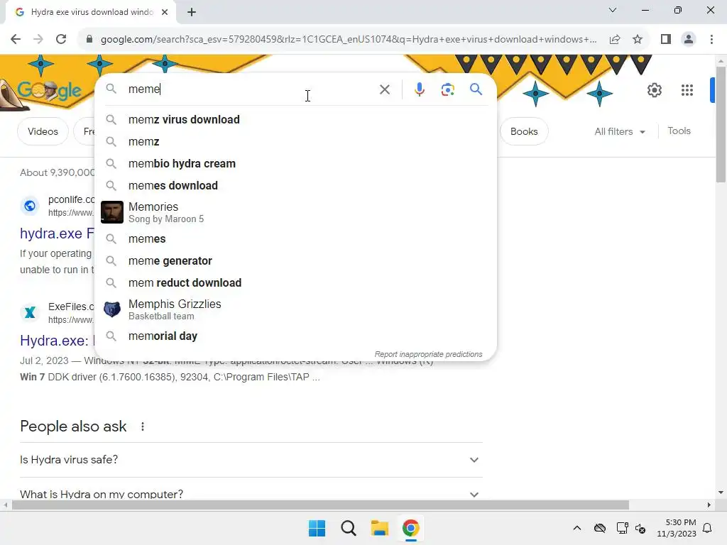Select Memphis Grizzlies basketball team suggestion

click(x=295, y=309)
